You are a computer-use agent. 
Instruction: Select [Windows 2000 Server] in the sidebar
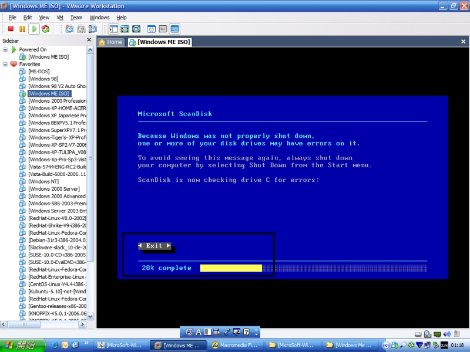click(54, 189)
